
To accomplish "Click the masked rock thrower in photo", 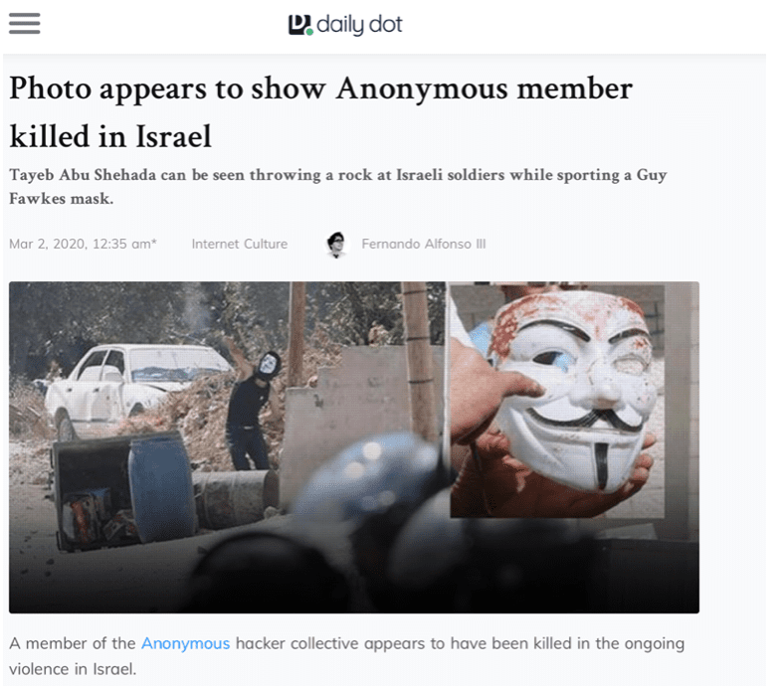I will (x=254, y=408).
